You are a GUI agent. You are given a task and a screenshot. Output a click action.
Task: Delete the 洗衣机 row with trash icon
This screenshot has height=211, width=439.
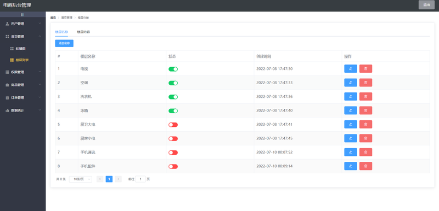click(365, 96)
